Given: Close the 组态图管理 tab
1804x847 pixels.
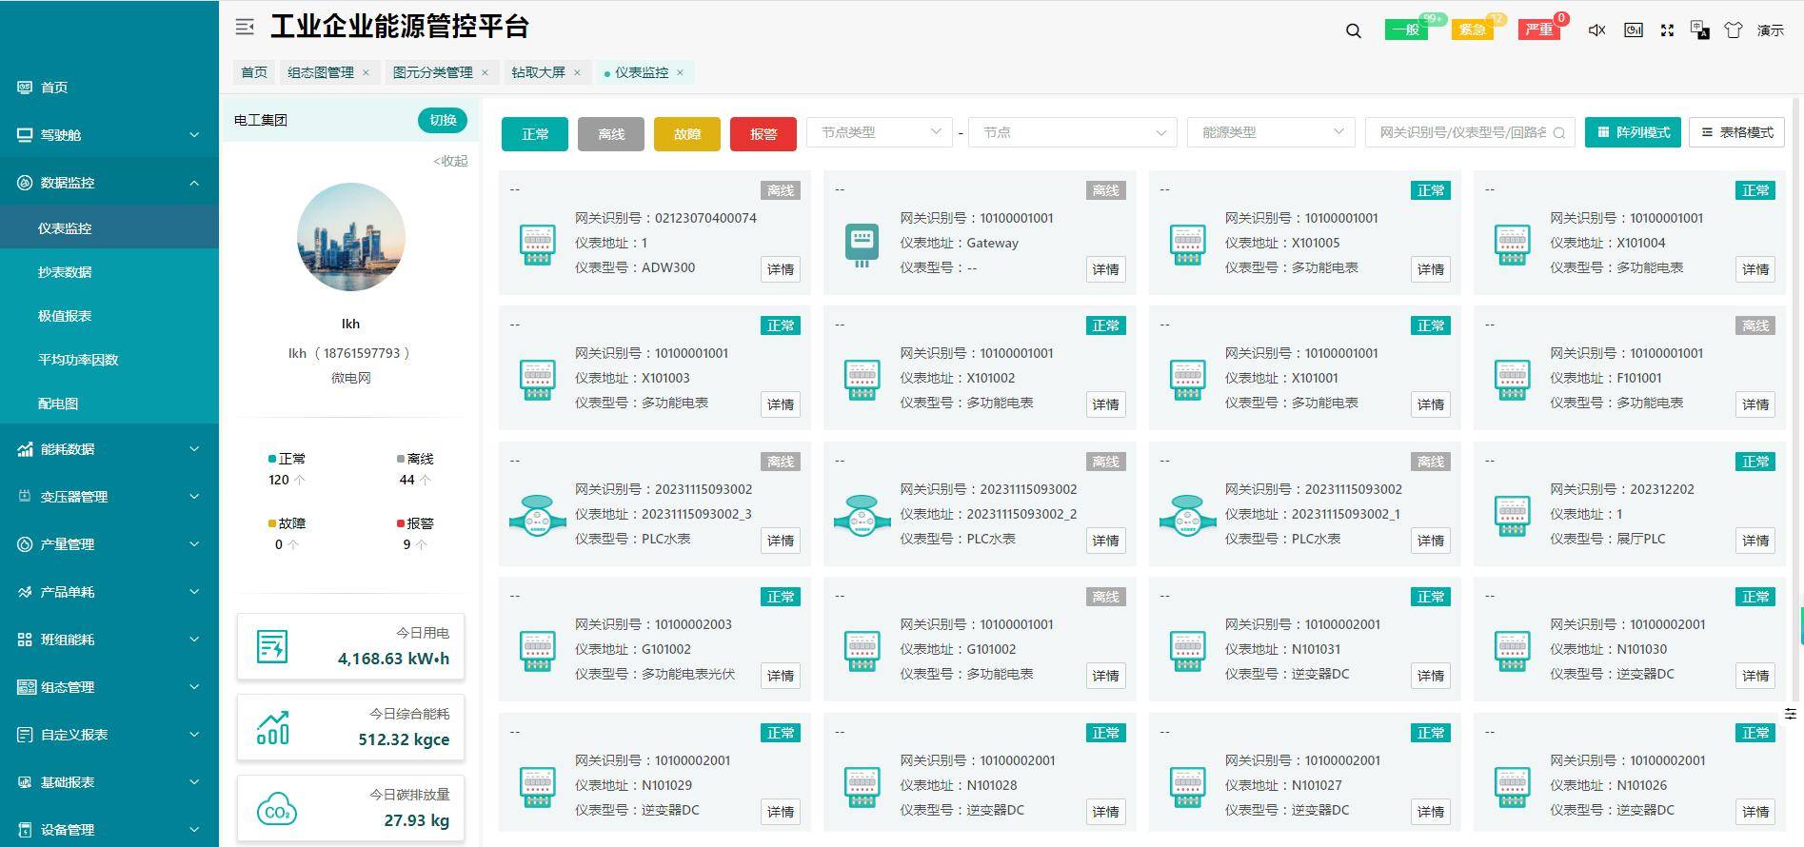Looking at the screenshot, I should click(x=366, y=72).
